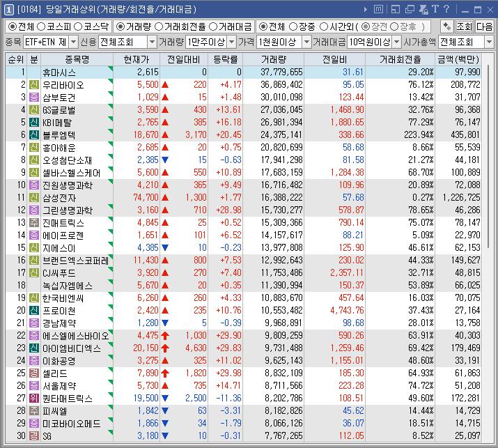498x448 pixels.
Task: Click the small play arrow in the title bar
Action: coord(366,10)
